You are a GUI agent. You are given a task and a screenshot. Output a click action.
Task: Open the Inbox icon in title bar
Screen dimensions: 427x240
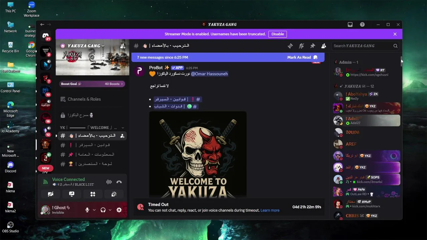[350, 25]
